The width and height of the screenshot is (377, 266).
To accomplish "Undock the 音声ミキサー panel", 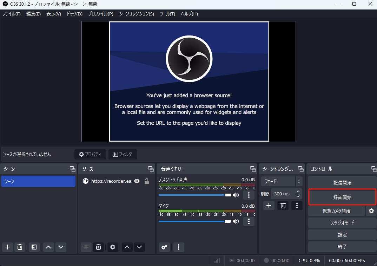I will (253, 169).
